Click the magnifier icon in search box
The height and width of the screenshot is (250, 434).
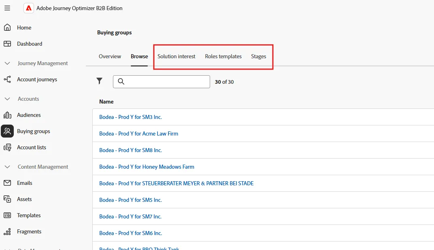[x=121, y=81]
